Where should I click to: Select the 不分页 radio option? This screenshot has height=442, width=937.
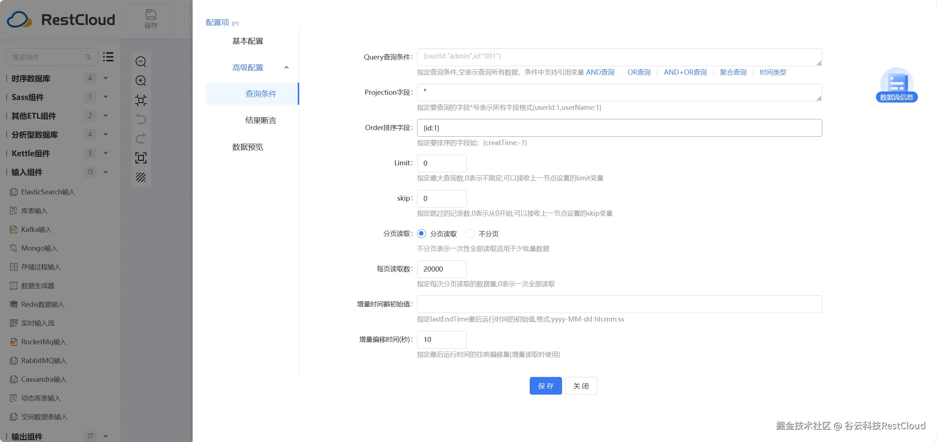pos(470,234)
